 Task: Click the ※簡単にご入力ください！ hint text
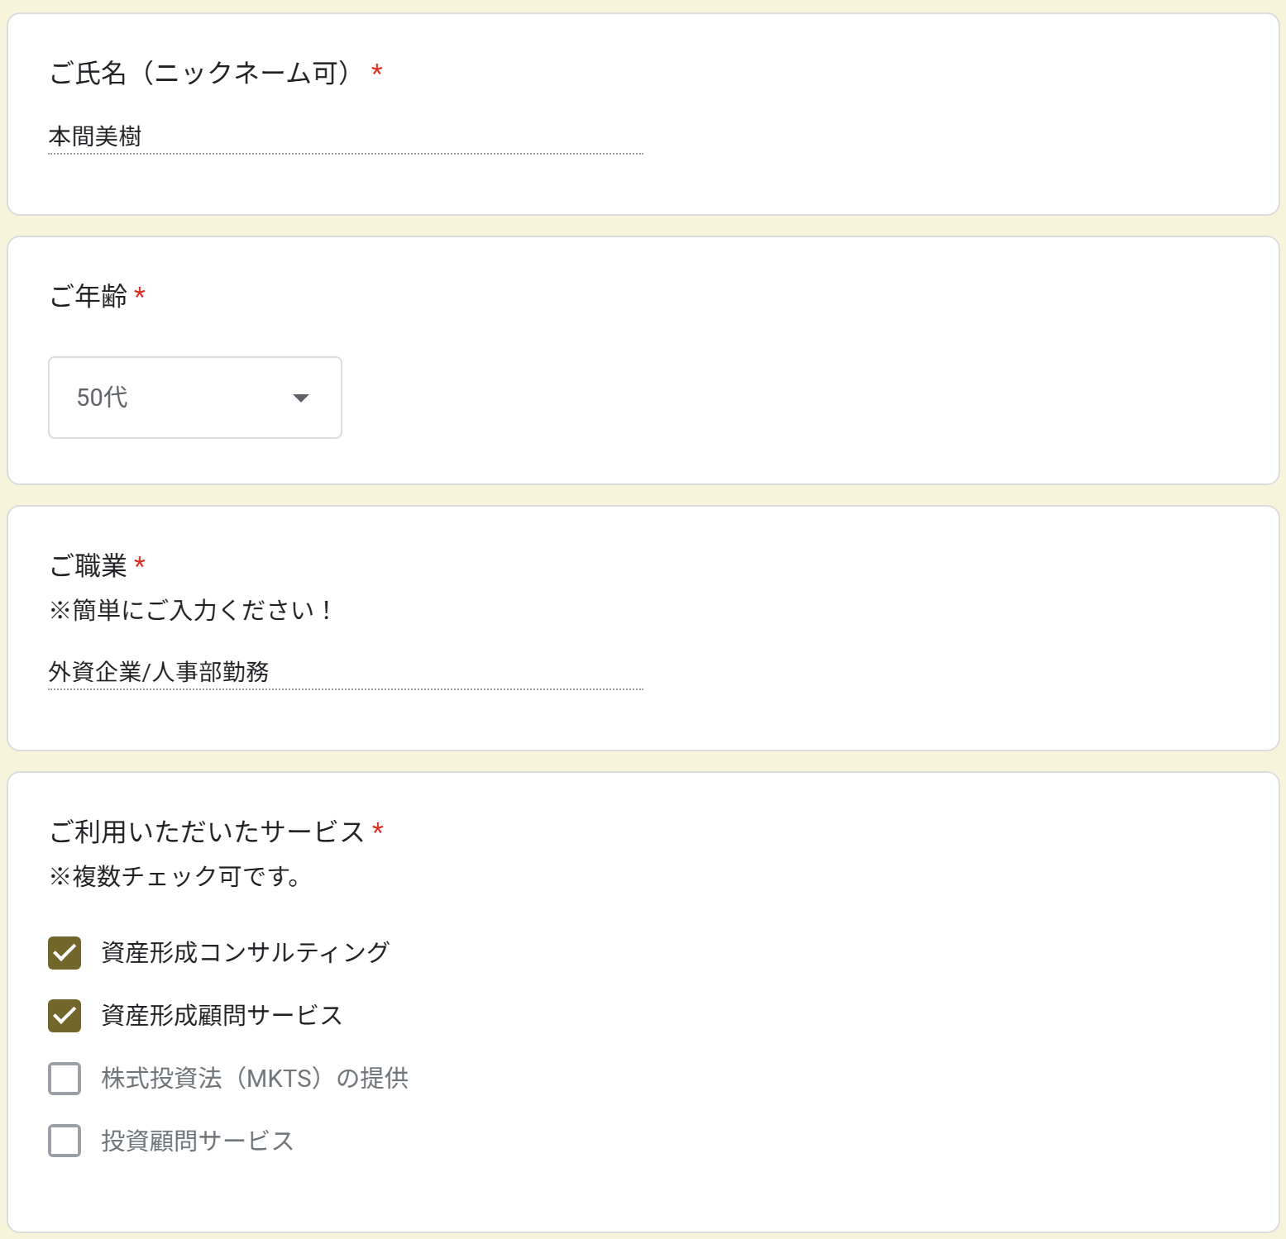(x=192, y=610)
